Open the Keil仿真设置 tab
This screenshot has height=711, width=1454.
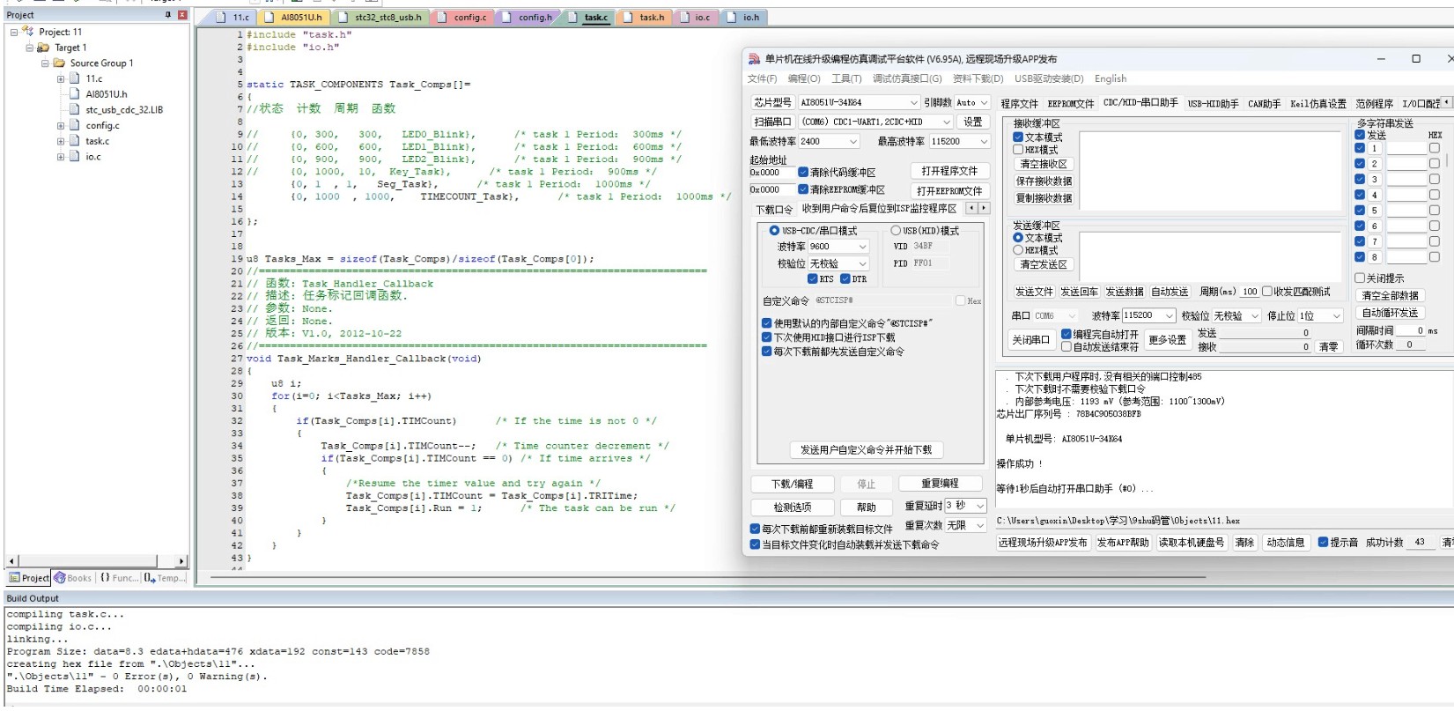pyautogui.click(x=1317, y=104)
